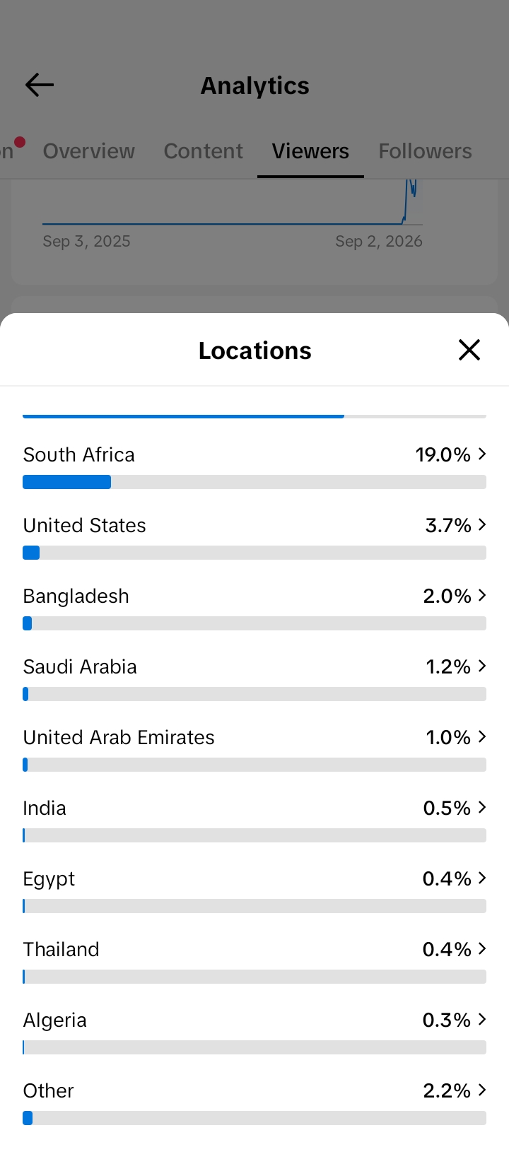The height and width of the screenshot is (1159, 509).
Task: Tap the Egypt chevron arrow
Action: point(482,878)
